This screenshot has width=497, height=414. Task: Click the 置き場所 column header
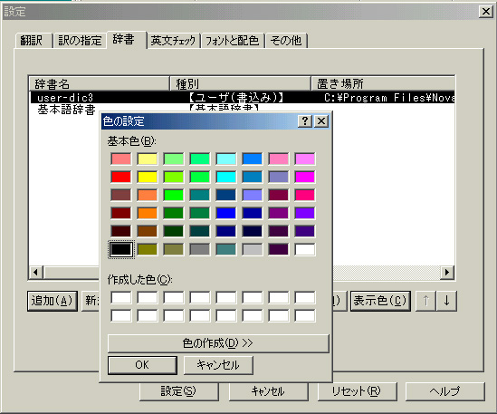point(383,83)
